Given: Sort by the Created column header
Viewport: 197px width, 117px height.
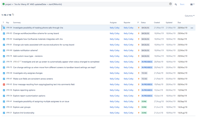Looking at the screenshot, I should (157, 22).
